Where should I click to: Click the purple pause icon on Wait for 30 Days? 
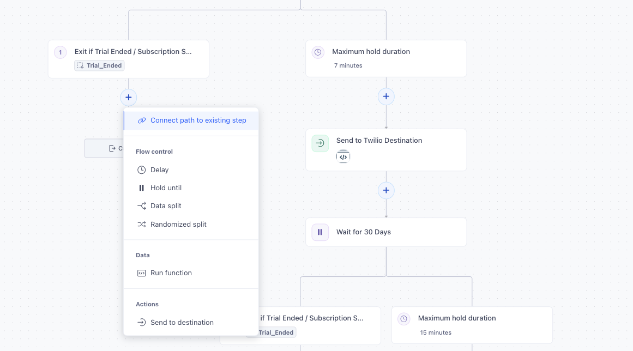pos(320,232)
